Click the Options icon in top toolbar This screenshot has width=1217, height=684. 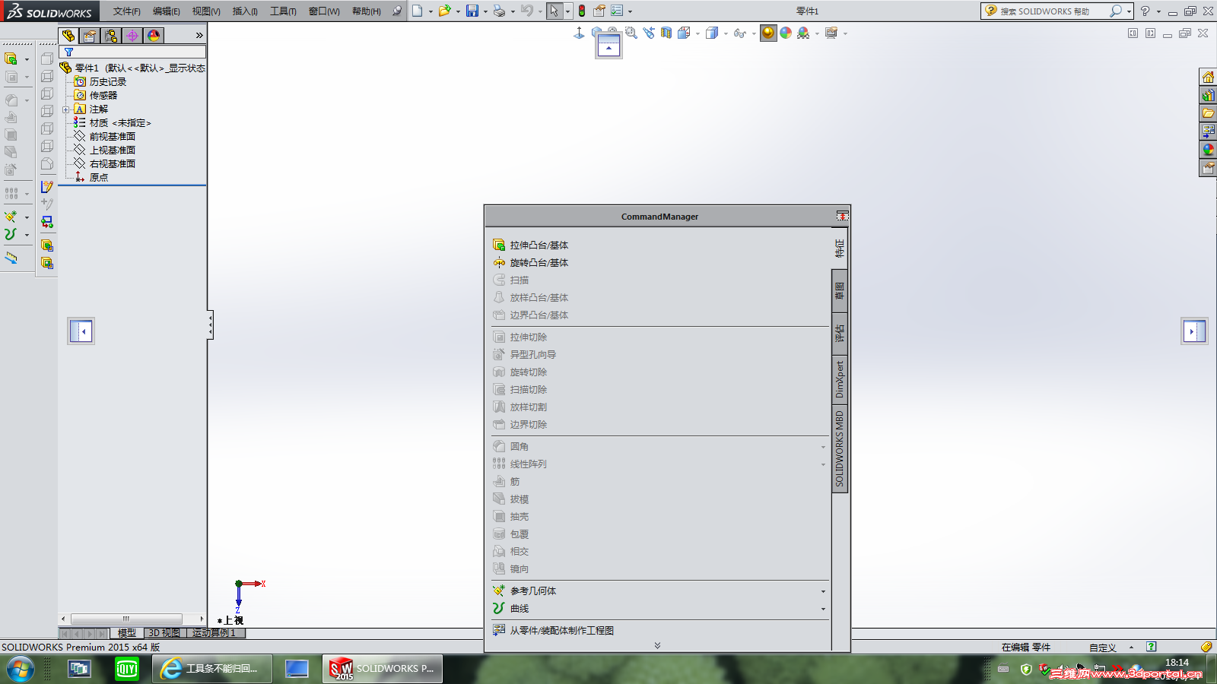(x=617, y=11)
